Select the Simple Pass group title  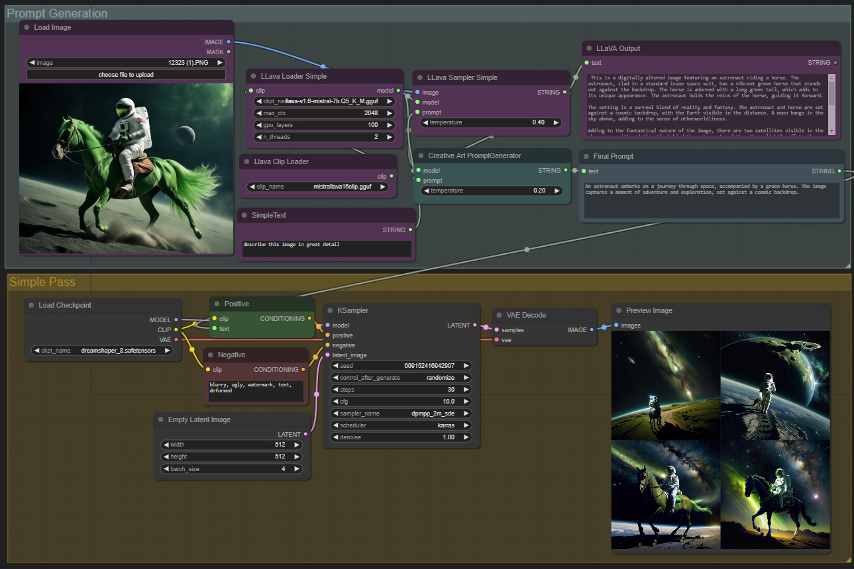coord(42,282)
